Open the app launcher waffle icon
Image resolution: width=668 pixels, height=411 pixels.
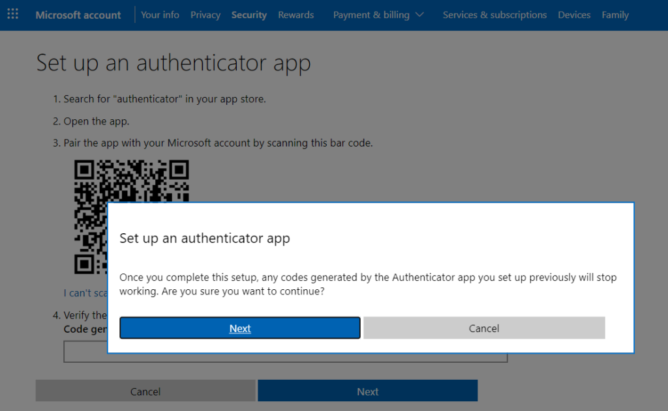point(12,14)
